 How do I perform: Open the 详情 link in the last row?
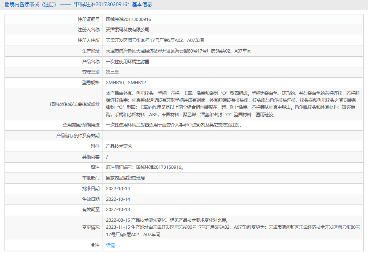coord(110,245)
